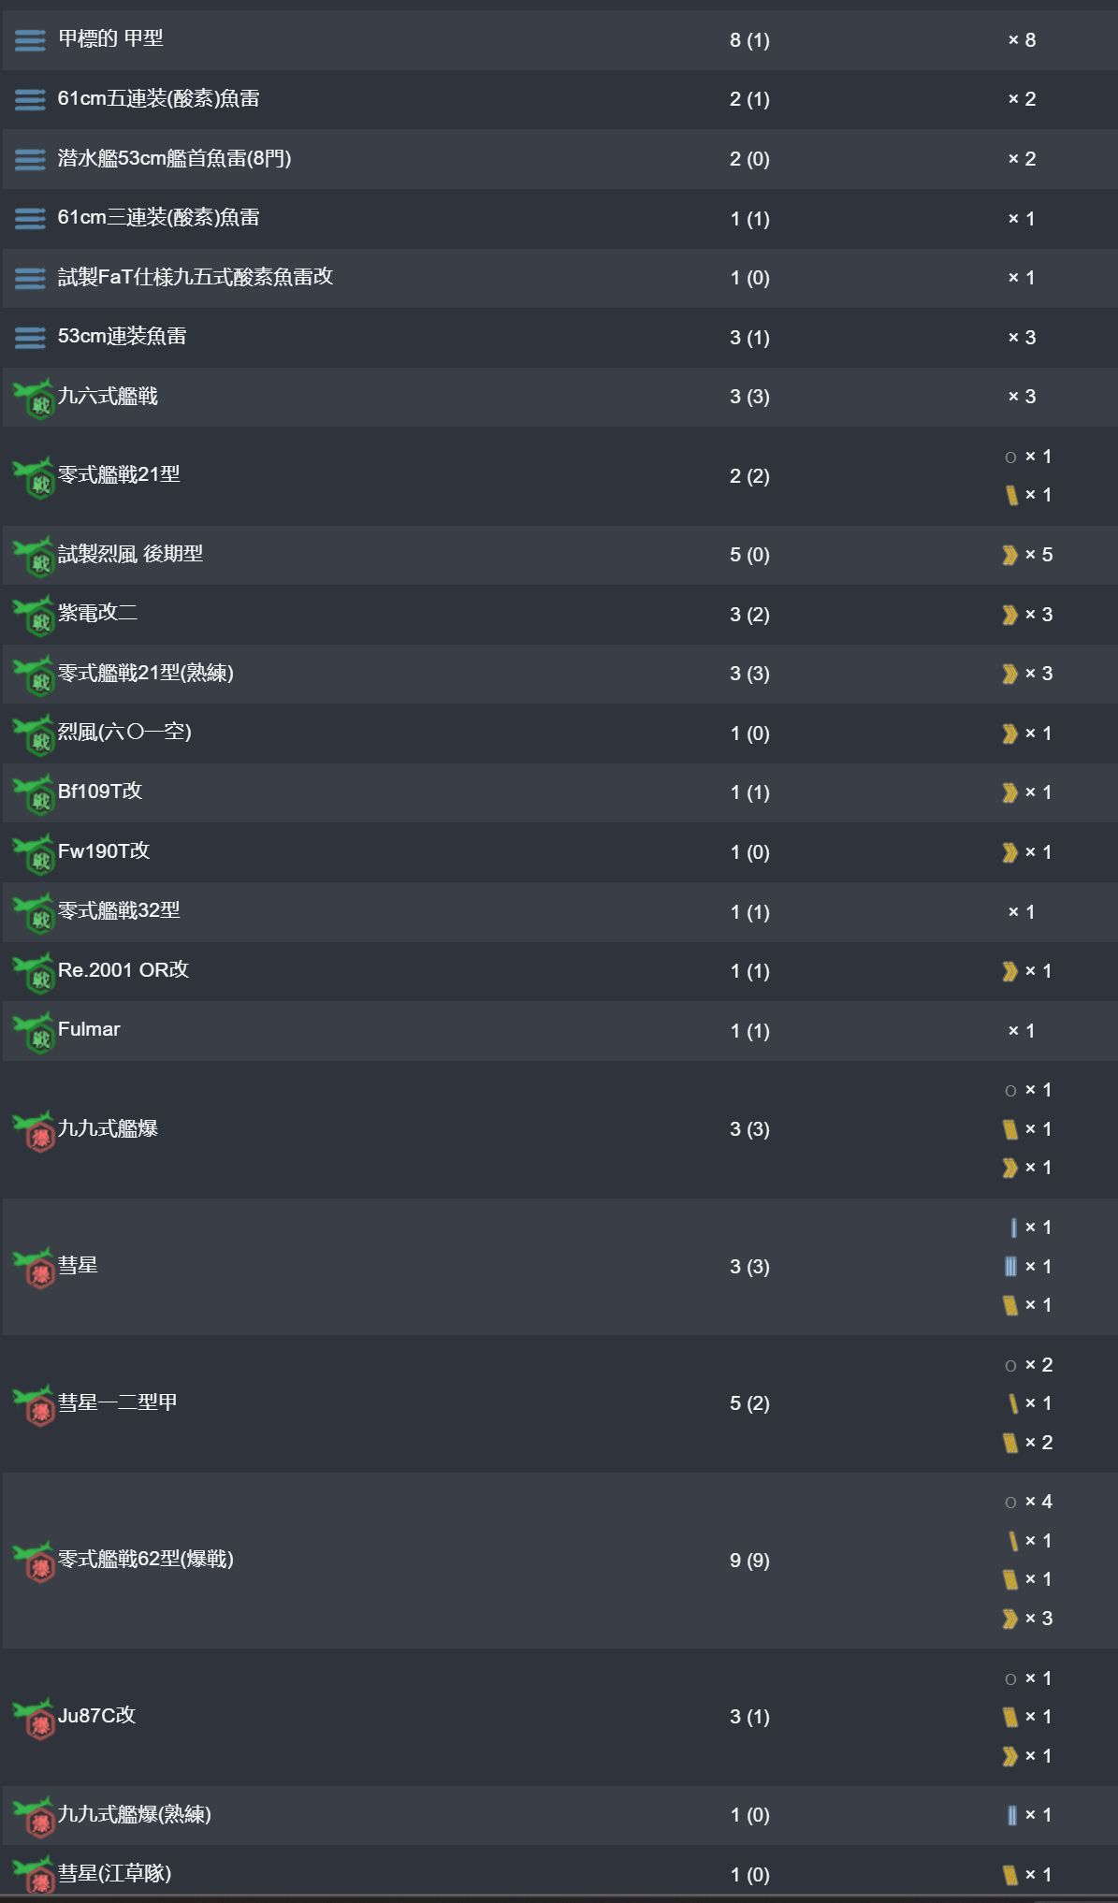Select the 彗星一二型甲 equipment name
Image resolution: width=1118 pixels, height=1903 pixels.
tap(118, 1402)
